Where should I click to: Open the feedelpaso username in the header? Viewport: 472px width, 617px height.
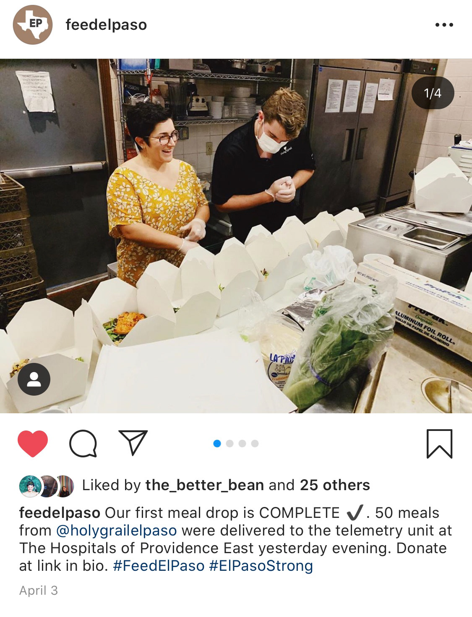(106, 25)
